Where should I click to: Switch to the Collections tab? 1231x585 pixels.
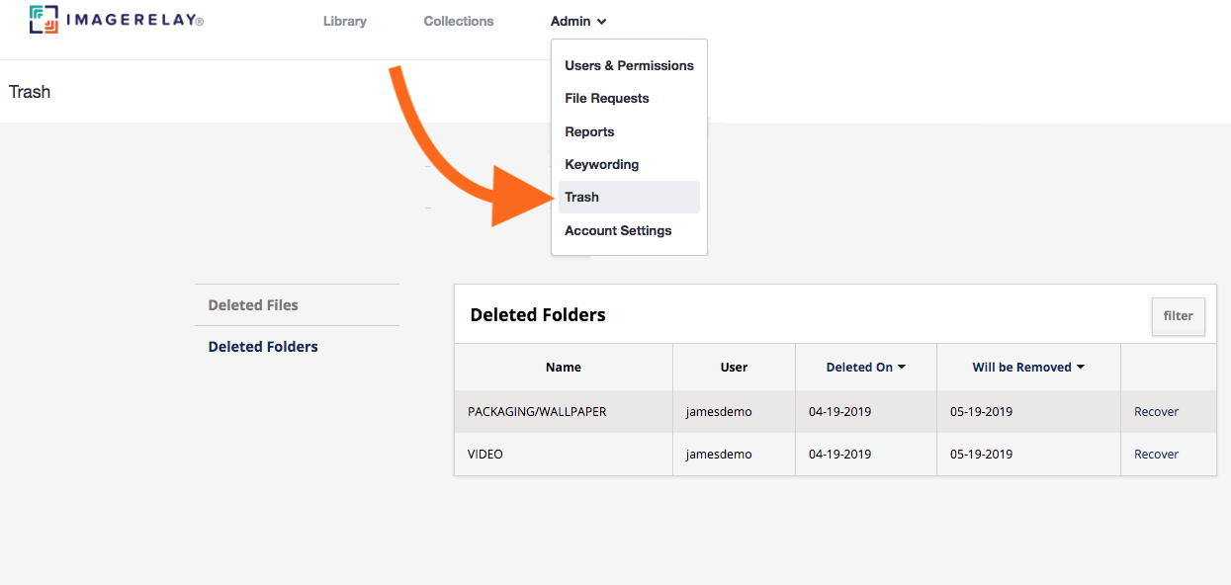click(x=459, y=21)
